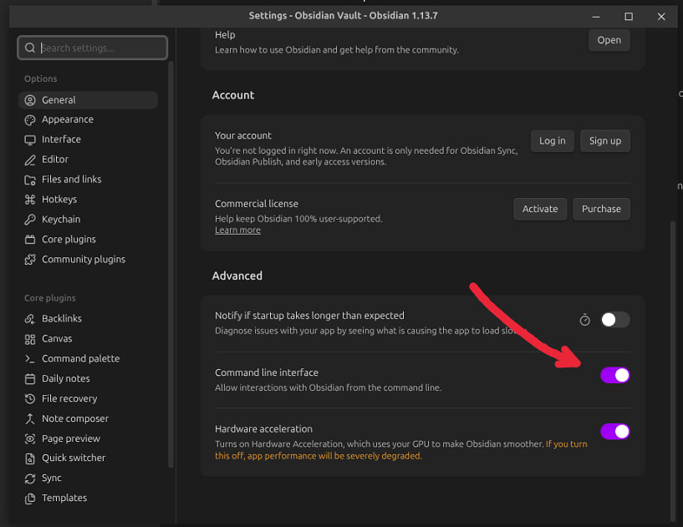Screen dimensions: 683x527
Task: Follow the Learn more link
Action: pyautogui.click(x=237, y=231)
